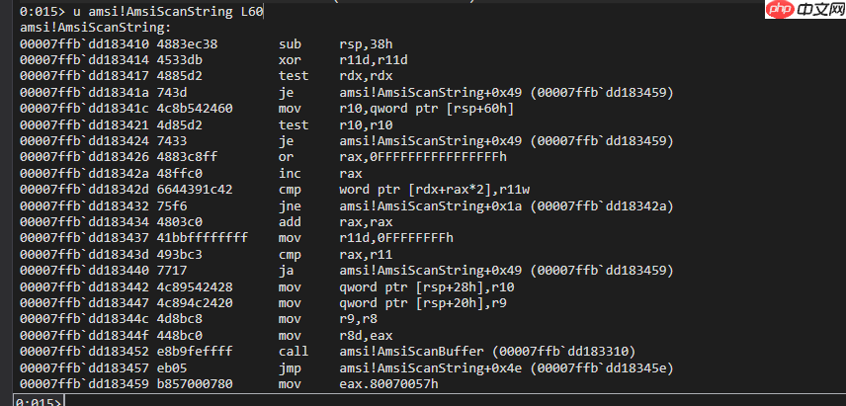Click the mov r10,qword ptr [rsp+60h] operand
Screen dimensions: 846x406
pyautogui.click(x=423, y=108)
